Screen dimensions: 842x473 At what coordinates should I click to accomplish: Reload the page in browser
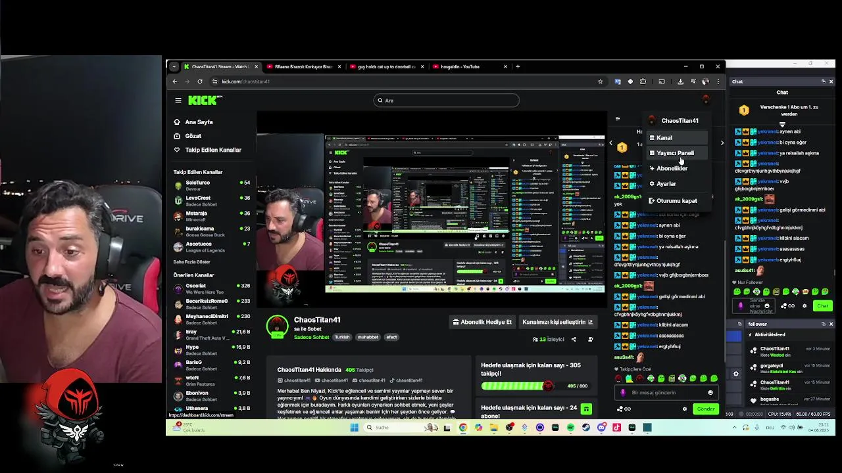click(200, 81)
